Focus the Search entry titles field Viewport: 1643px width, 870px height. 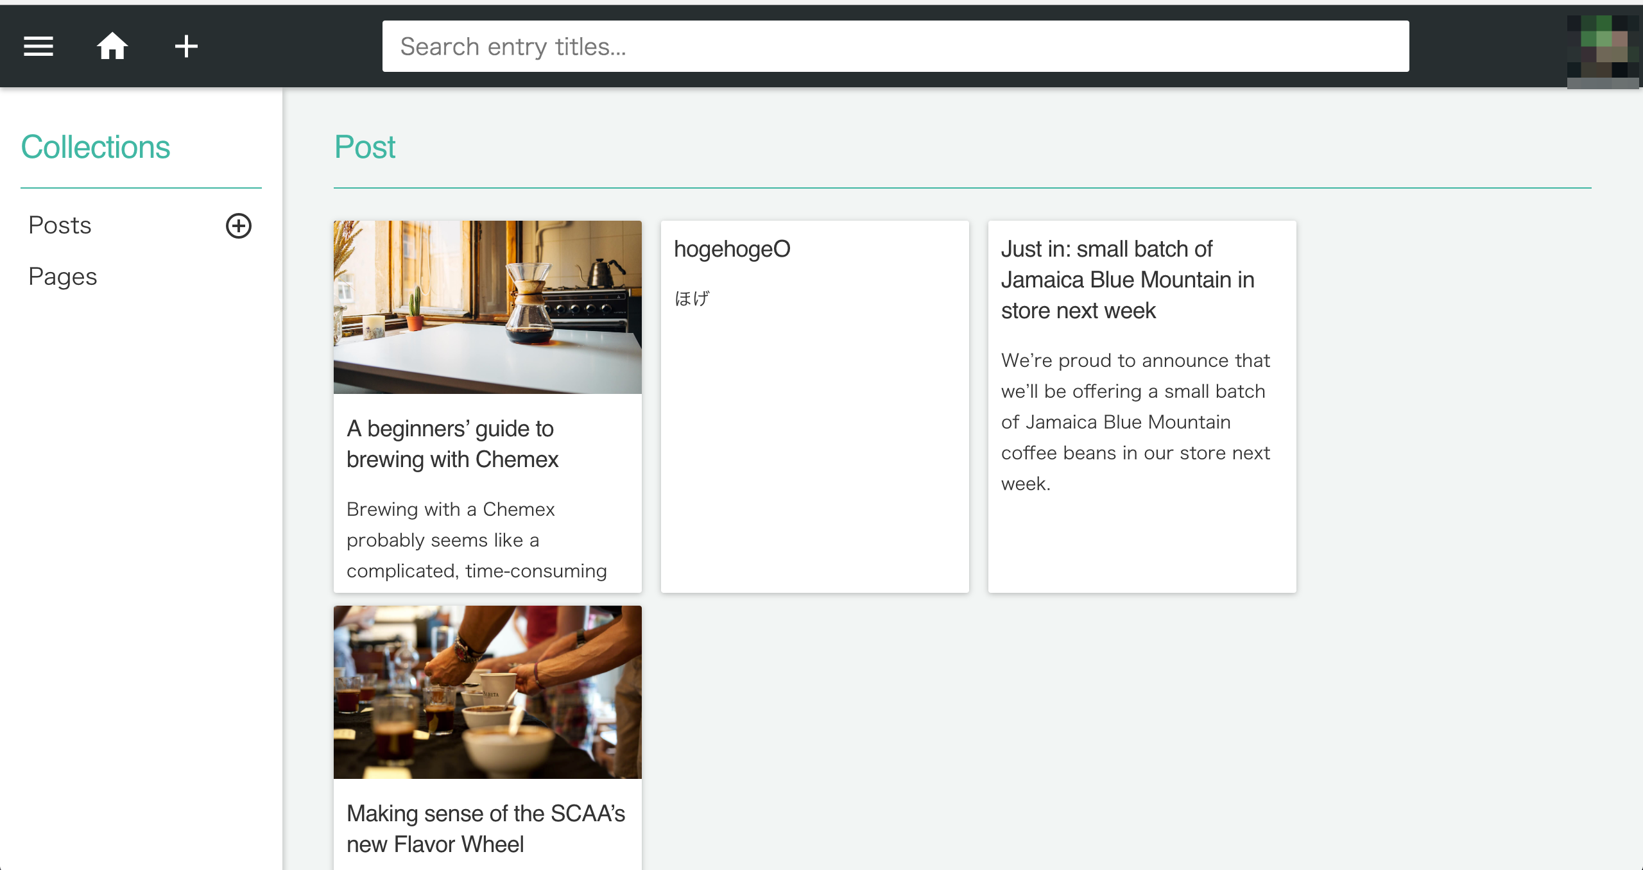click(895, 46)
